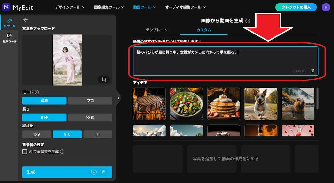Click the 生成 button
The width and height of the screenshot is (334, 183).
(67, 172)
